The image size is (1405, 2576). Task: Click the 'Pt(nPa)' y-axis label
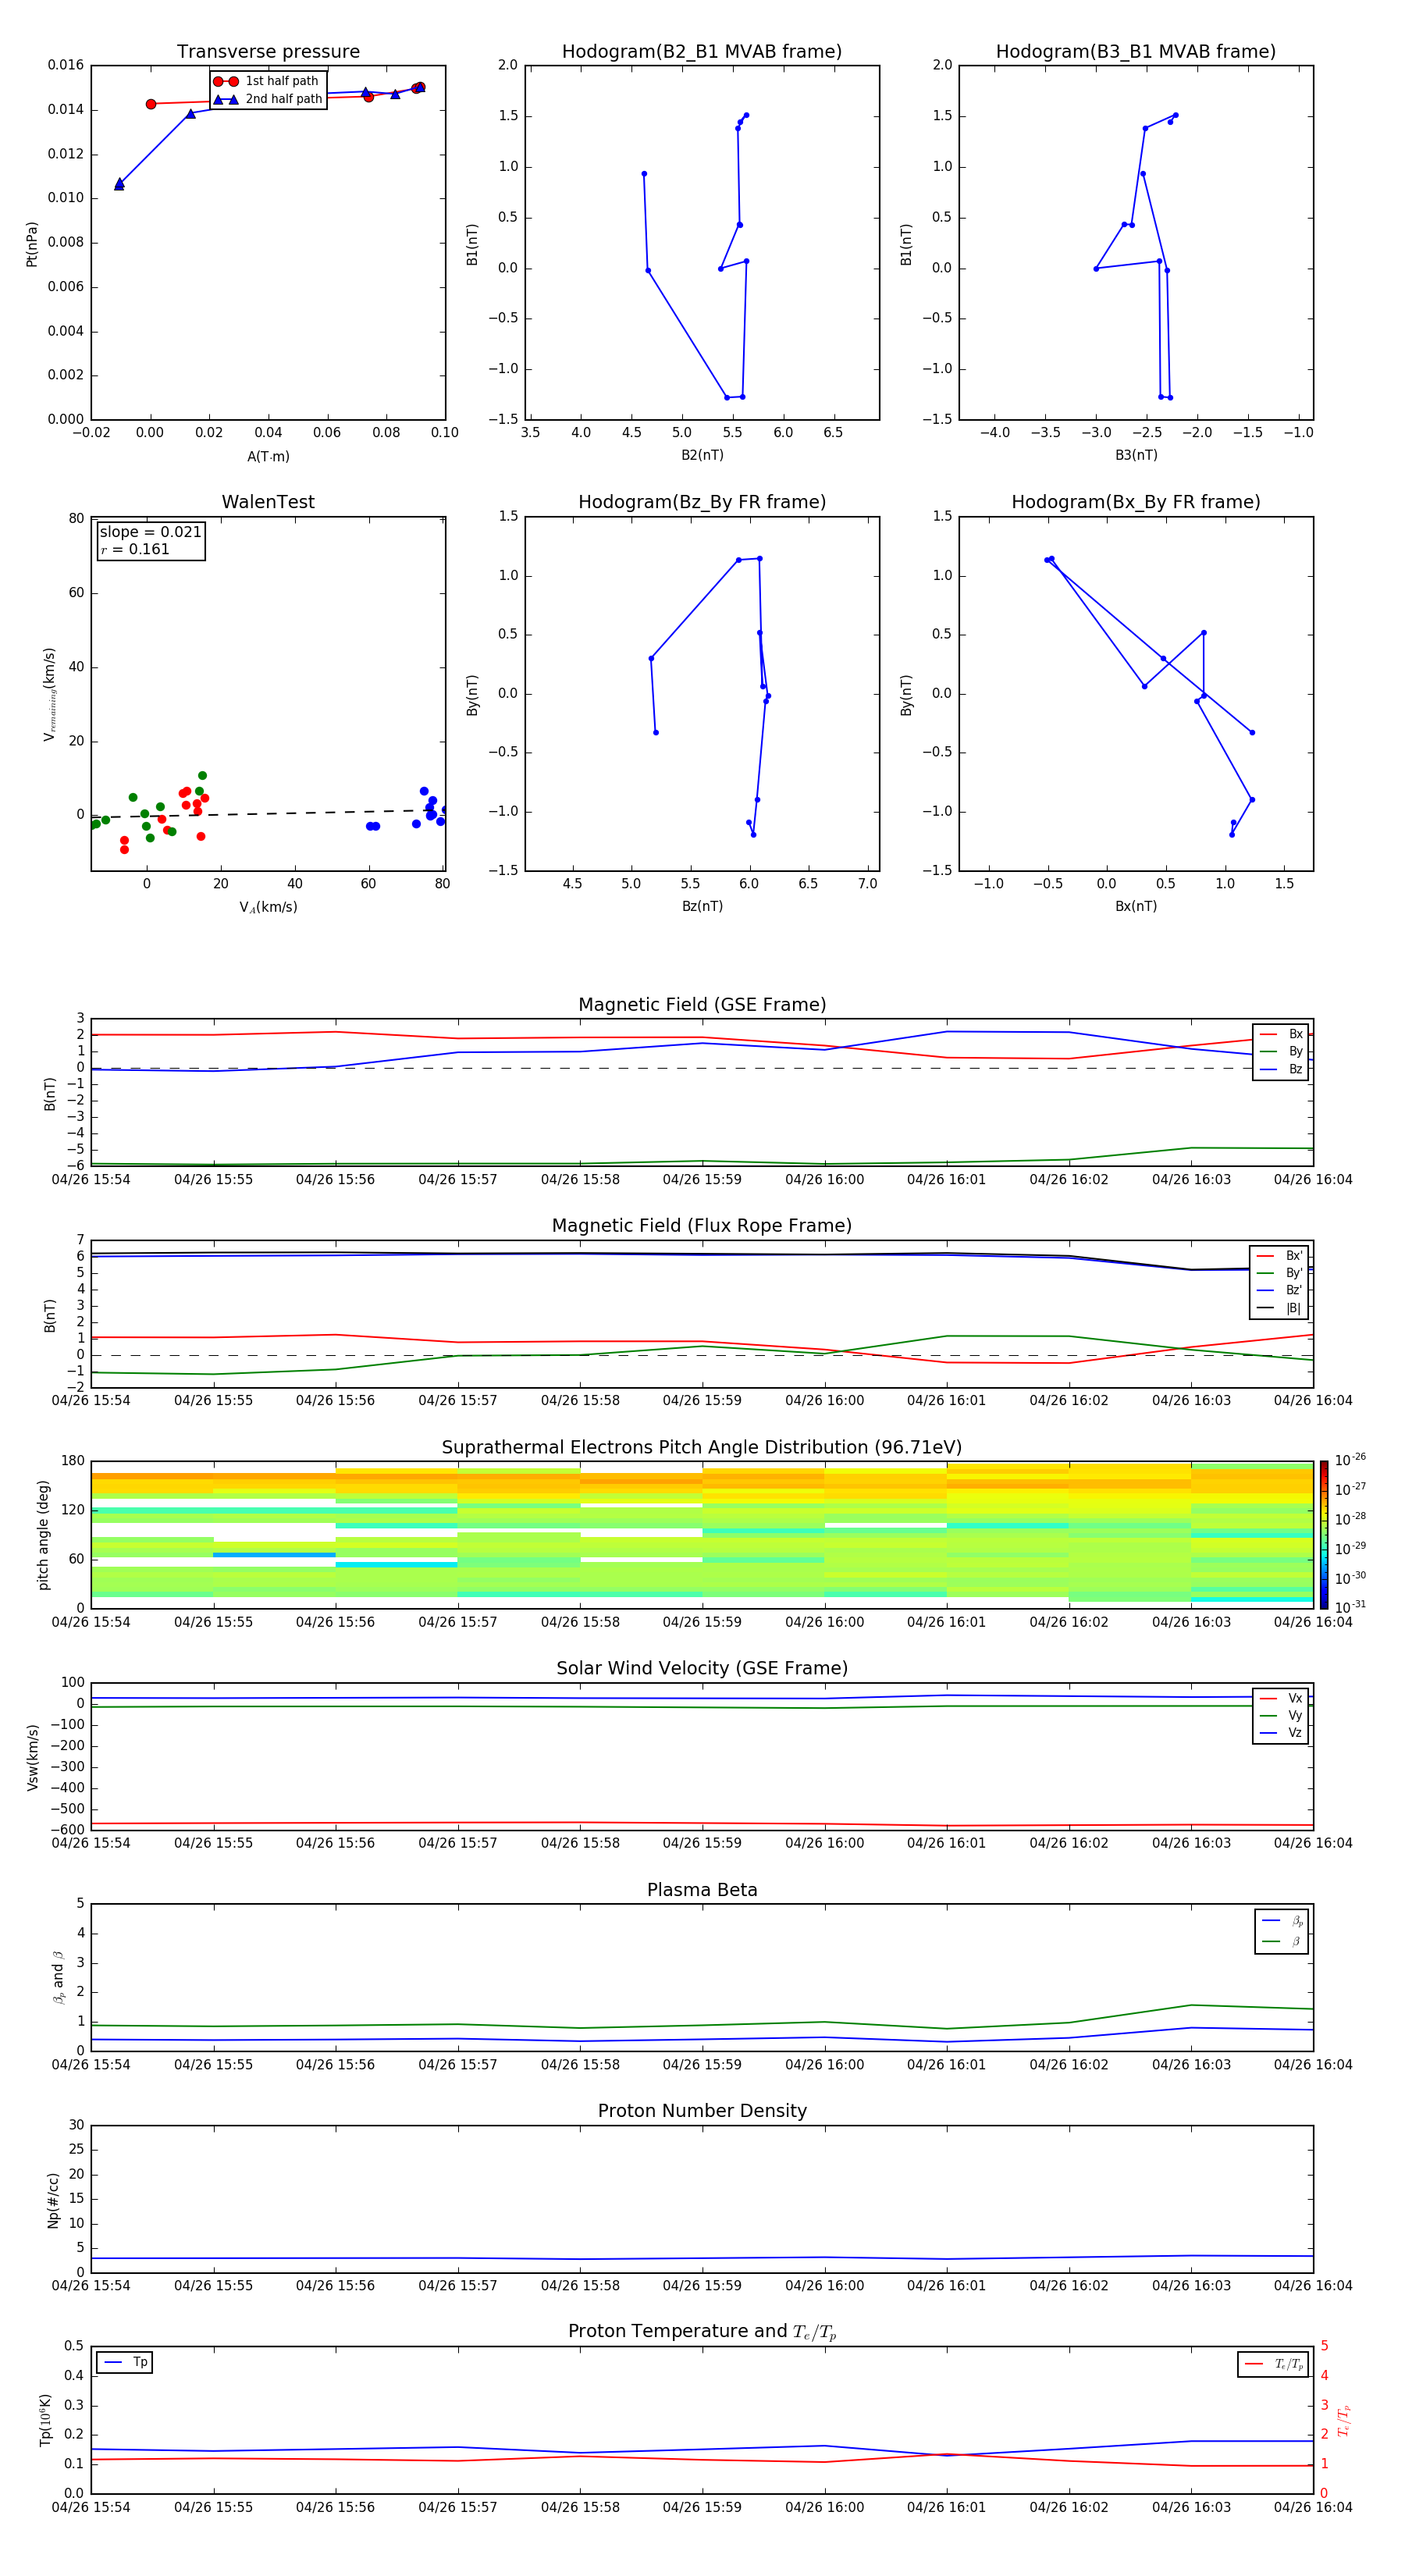[x=32, y=244]
